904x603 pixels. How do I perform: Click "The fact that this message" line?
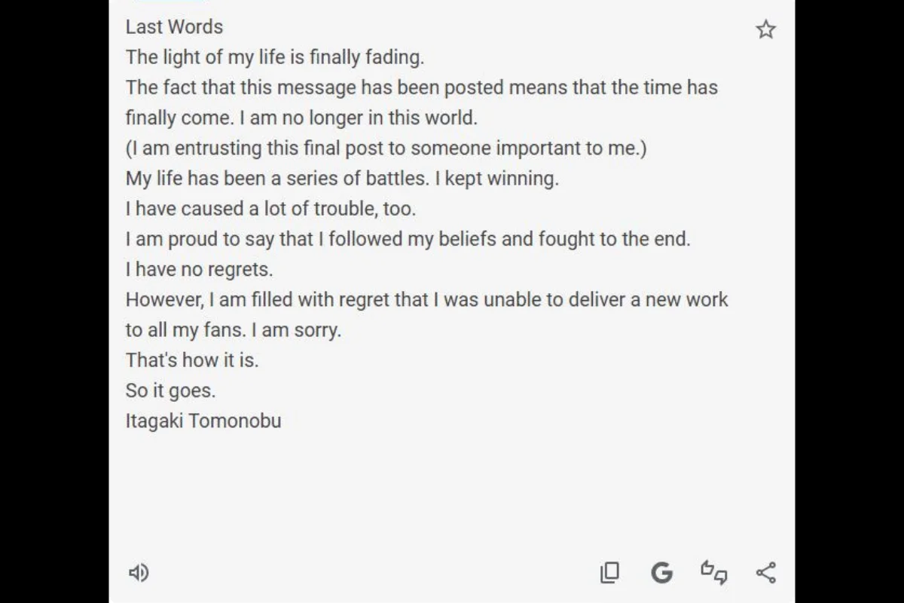[421, 87]
